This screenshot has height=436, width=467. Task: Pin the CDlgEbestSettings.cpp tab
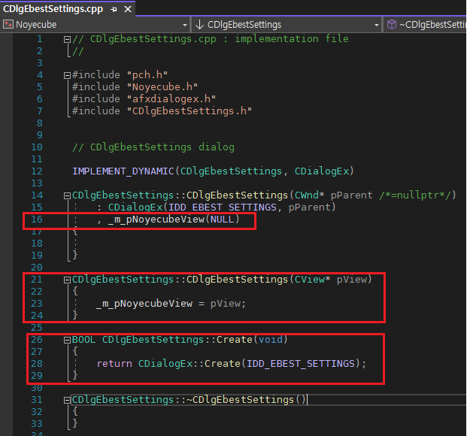114,10
